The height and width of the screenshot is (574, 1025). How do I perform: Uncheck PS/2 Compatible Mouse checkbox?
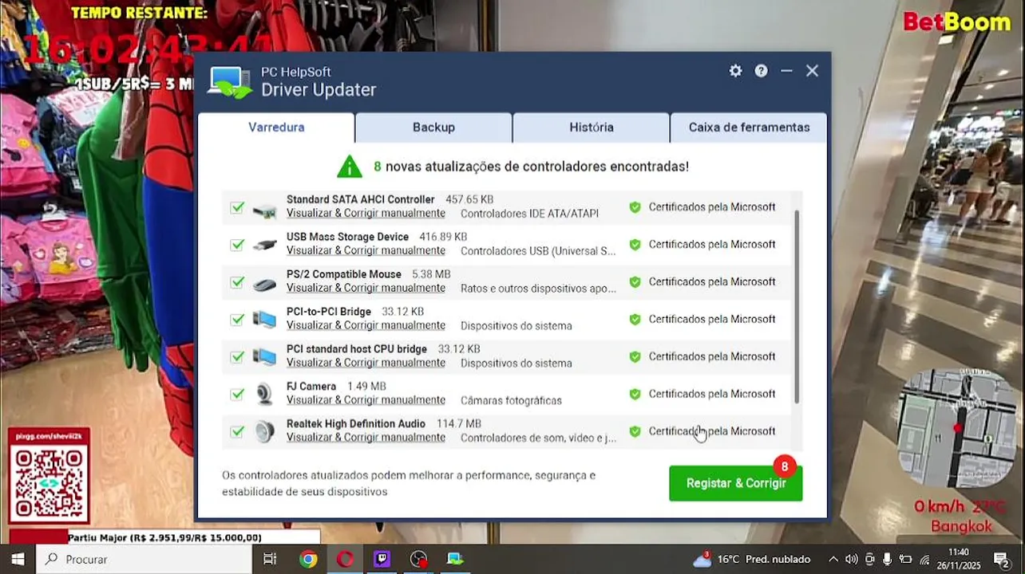(x=237, y=282)
